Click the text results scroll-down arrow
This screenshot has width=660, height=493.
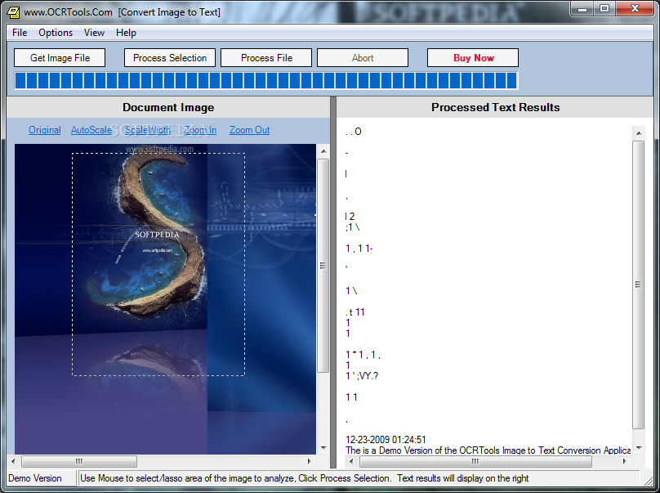click(639, 448)
